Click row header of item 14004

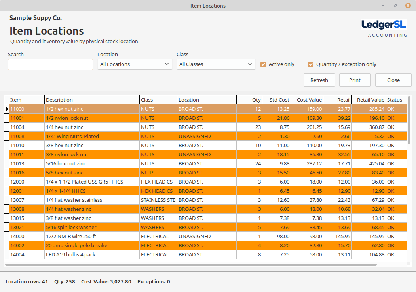coord(7,254)
